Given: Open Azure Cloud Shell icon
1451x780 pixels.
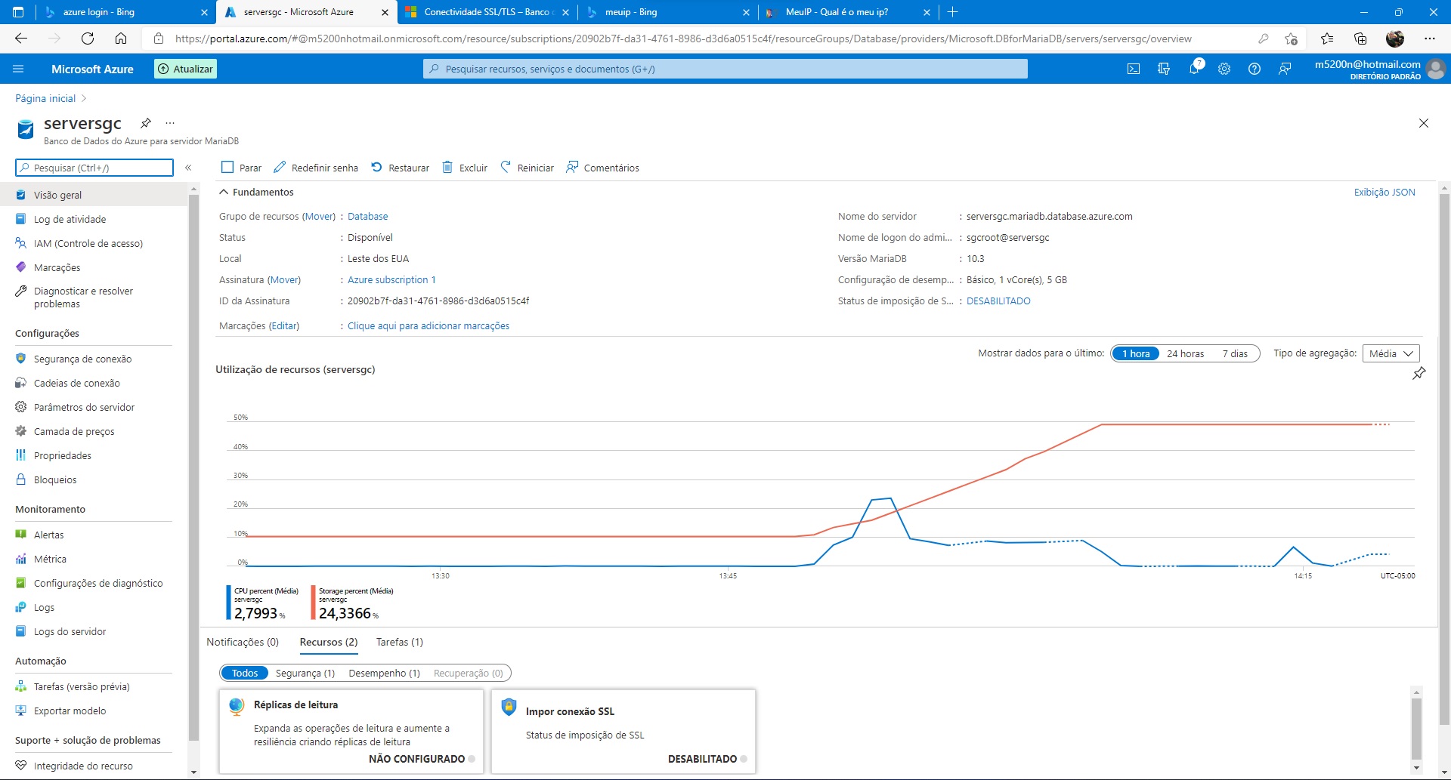Looking at the screenshot, I should [x=1133, y=69].
